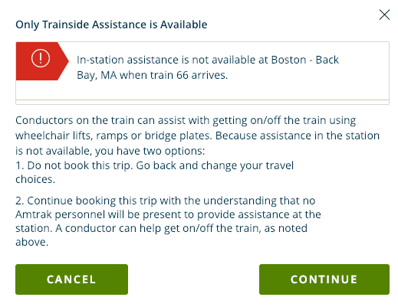Image resolution: width=398 pixels, height=307 pixels.
Task: Select the 'Only Trainside Assistance is Available' heading
Action: coord(111,24)
